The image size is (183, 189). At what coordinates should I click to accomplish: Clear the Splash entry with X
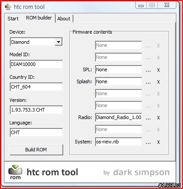[x=158, y=82]
